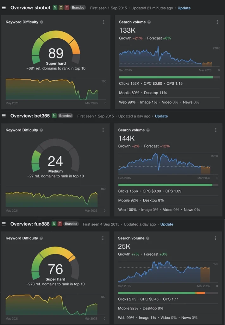Viewport: 225px width, 325px height.
Task: Click the green N badge for sbobet
Action: (x=55, y=8)
